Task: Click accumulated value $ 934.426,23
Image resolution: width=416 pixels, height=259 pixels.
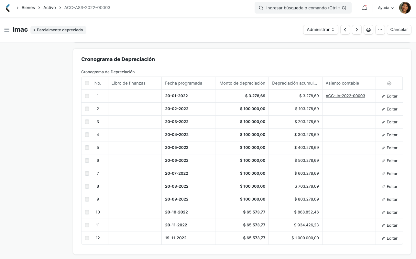Action: point(306,225)
